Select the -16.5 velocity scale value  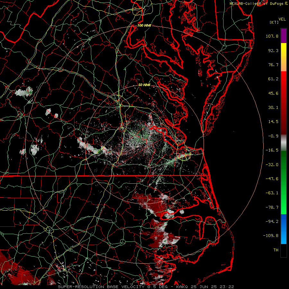[x=272, y=150]
